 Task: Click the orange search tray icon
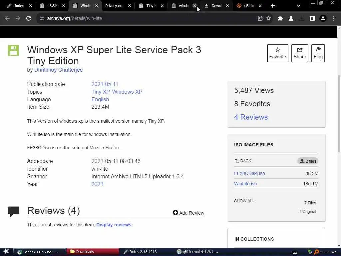316,252
